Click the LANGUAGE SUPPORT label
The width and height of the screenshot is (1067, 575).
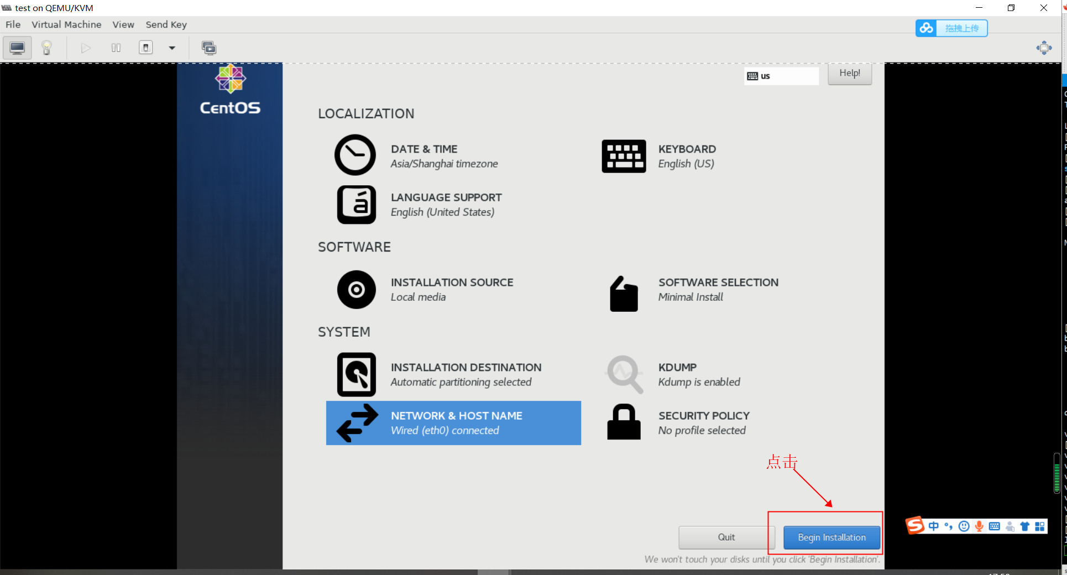pos(446,197)
